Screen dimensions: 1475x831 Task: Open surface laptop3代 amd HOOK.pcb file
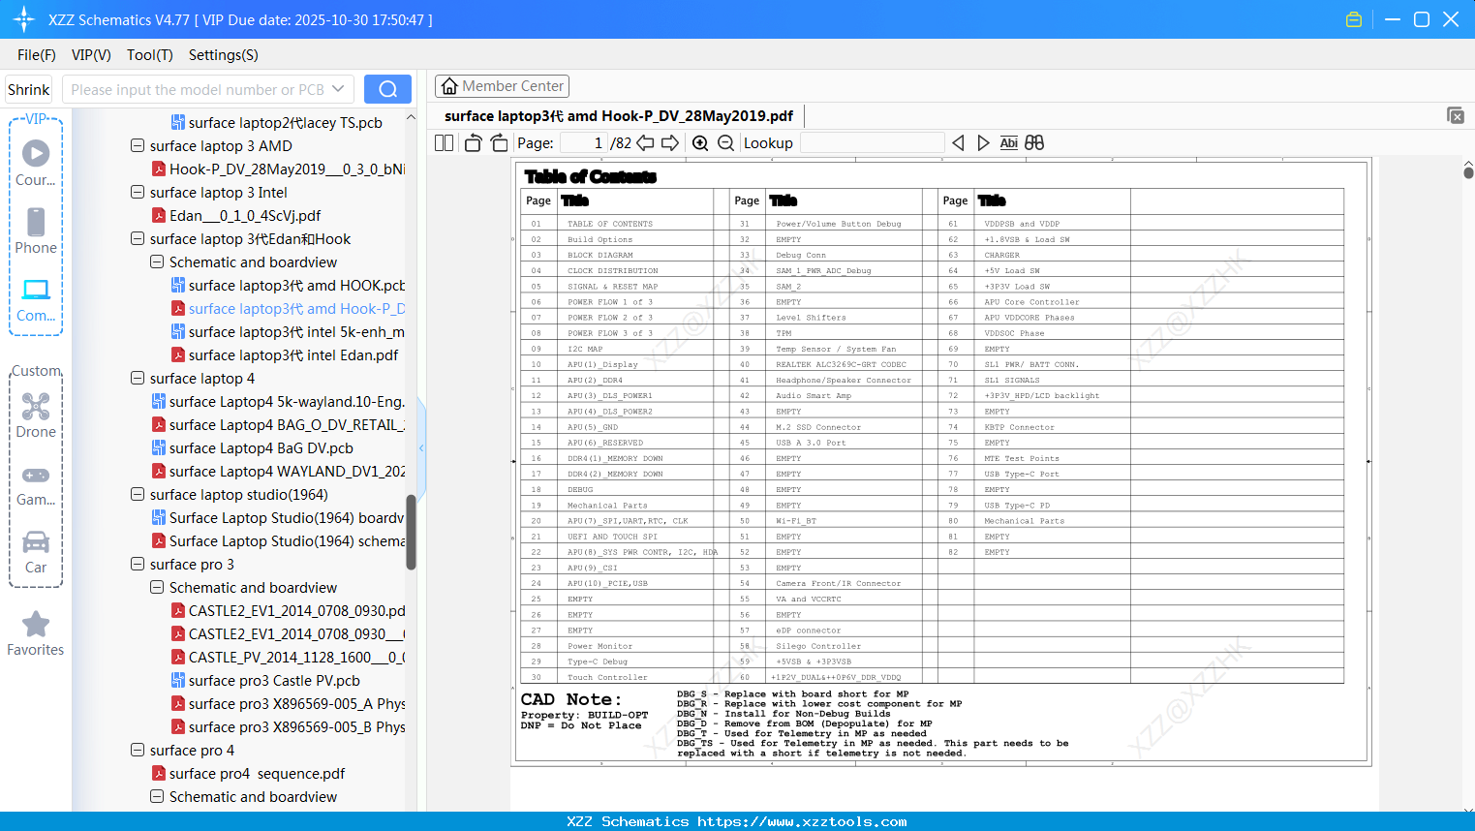pyautogui.click(x=288, y=285)
